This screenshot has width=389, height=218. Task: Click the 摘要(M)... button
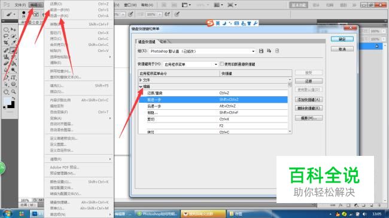[x=309, y=118]
